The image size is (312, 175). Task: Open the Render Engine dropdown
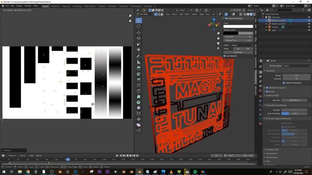296,66
